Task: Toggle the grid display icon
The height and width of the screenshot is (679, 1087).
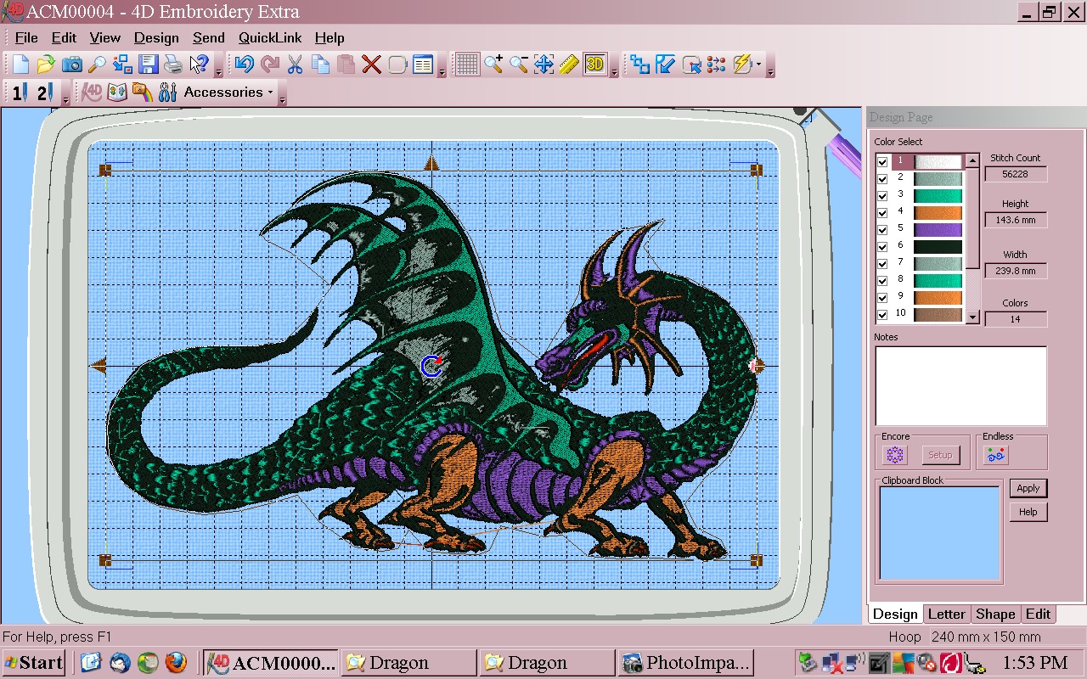Action: pyautogui.click(x=467, y=65)
